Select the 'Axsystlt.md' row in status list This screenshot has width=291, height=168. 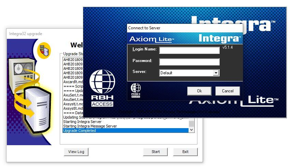(x=73, y=109)
